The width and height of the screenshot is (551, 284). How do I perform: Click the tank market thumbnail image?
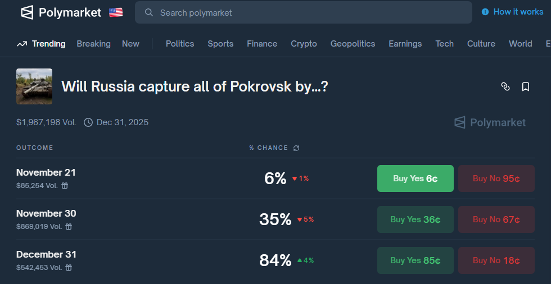(x=34, y=86)
